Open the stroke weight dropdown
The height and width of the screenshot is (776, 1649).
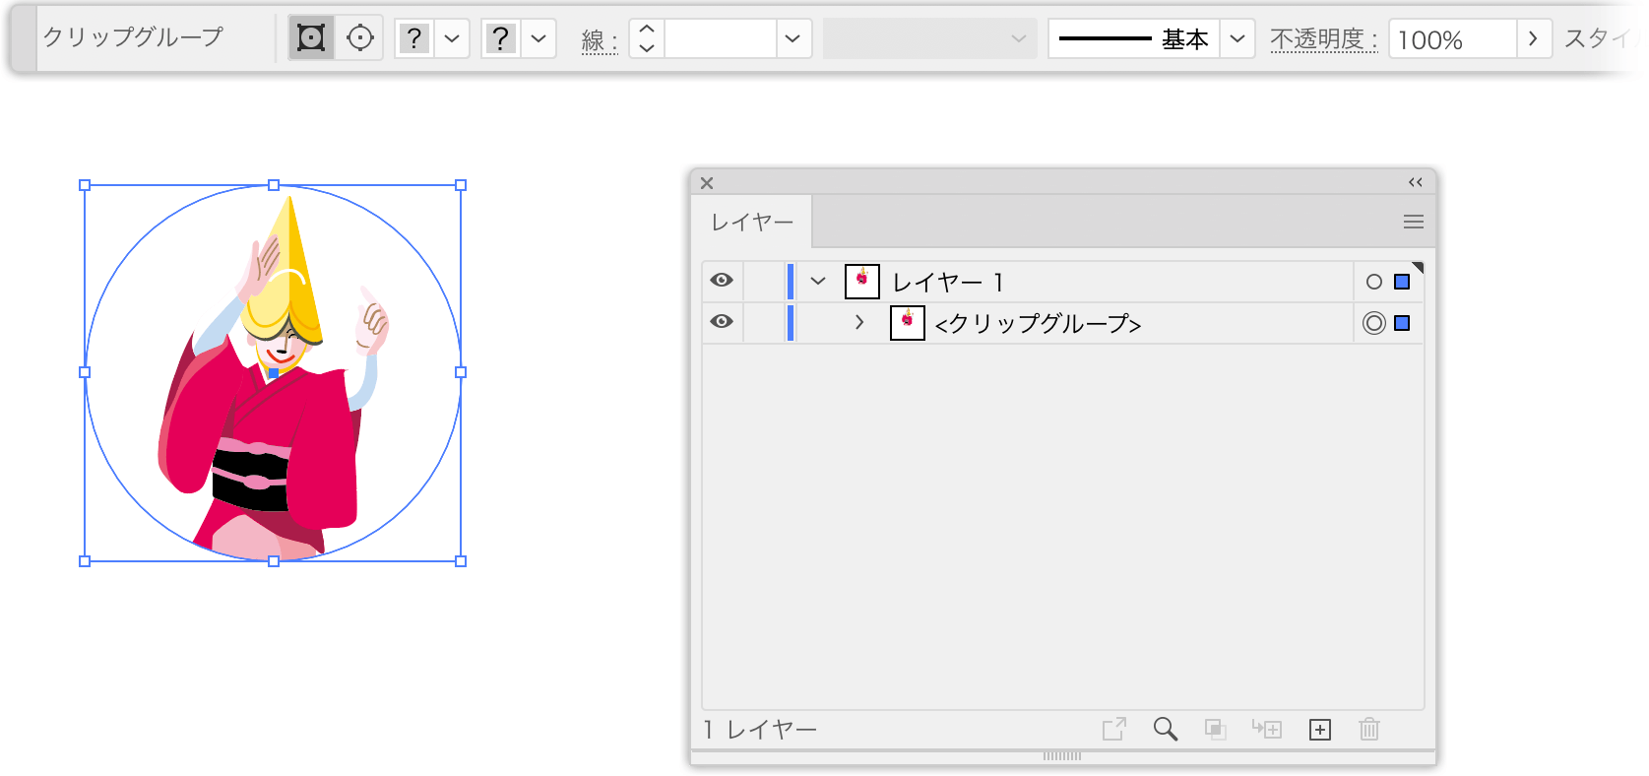793,38
